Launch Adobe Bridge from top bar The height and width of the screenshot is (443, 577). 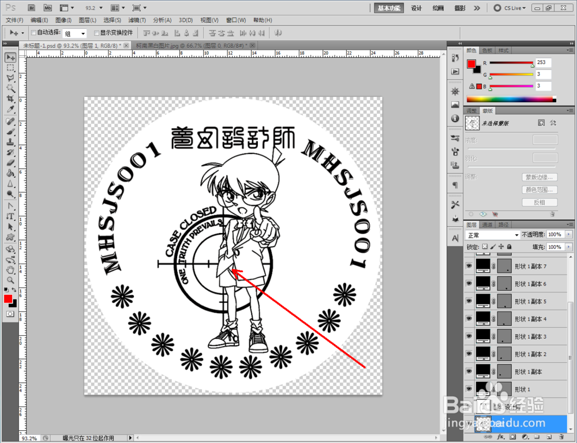(x=32, y=7)
